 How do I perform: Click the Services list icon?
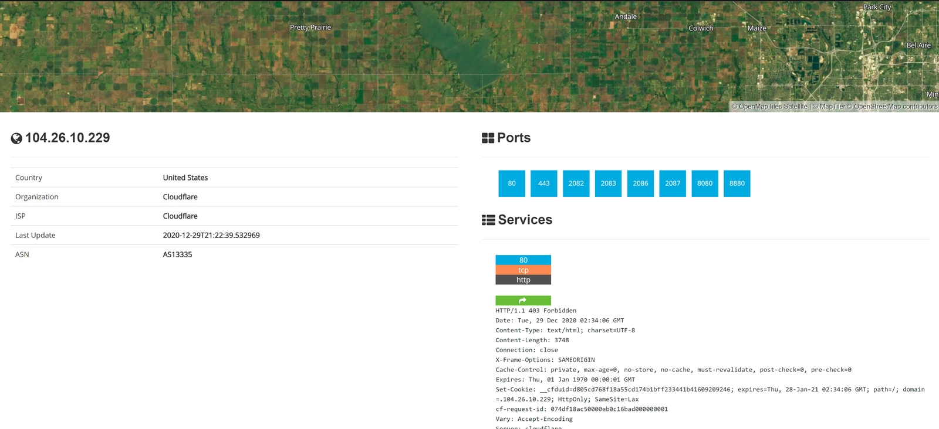[x=488, y=220]
